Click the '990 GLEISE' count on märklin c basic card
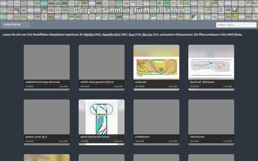 click(85, 86)
